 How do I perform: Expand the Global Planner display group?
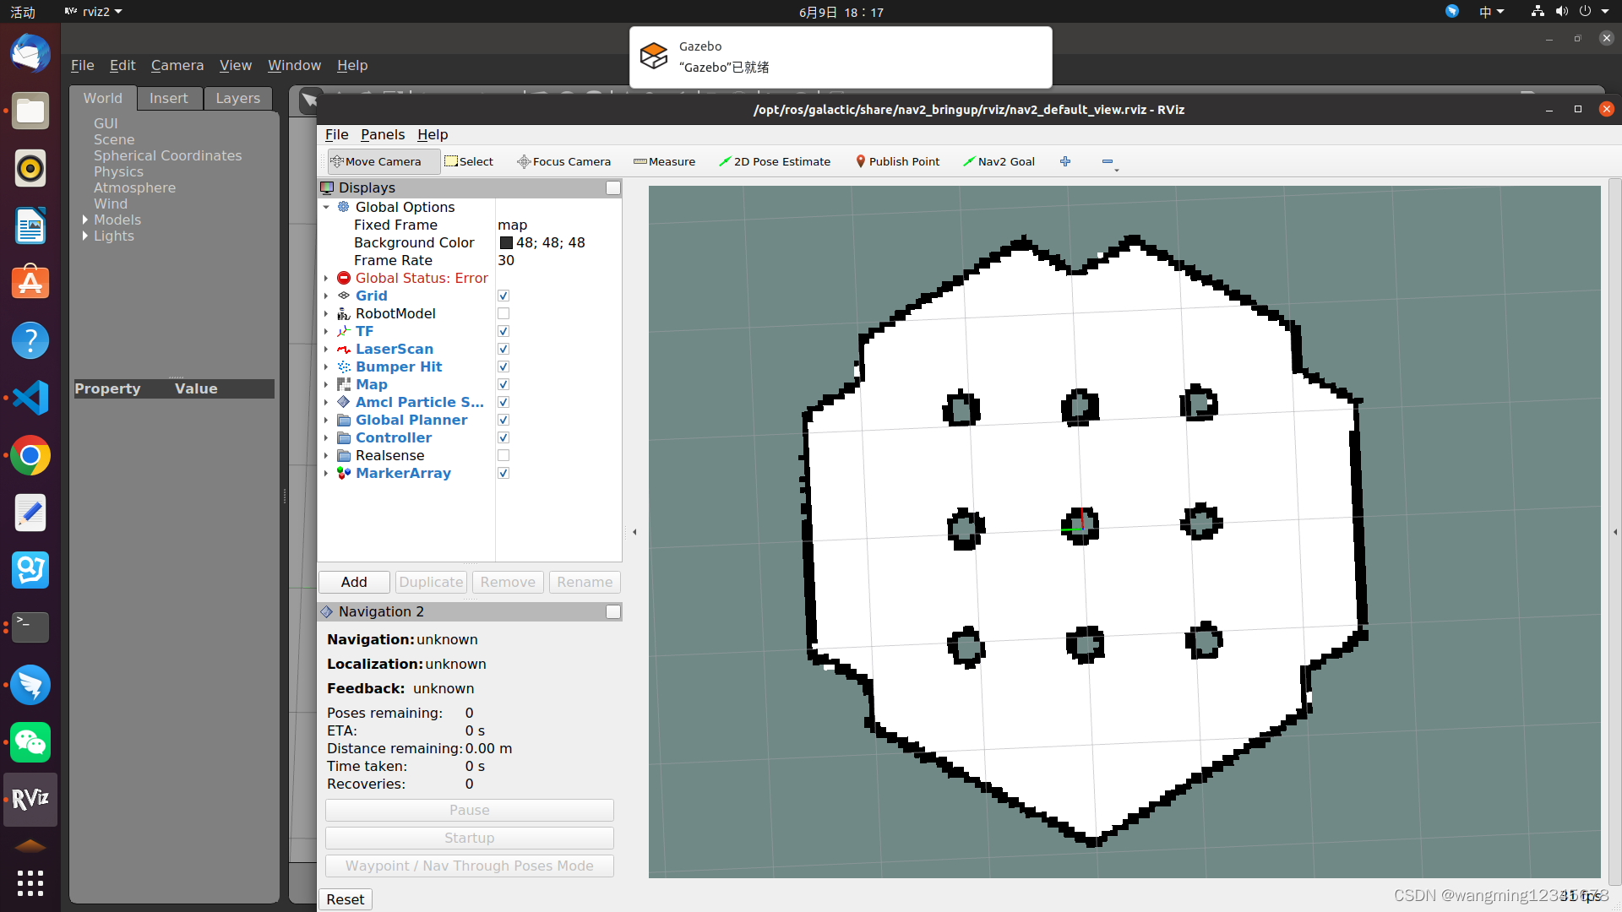point(326,420)
